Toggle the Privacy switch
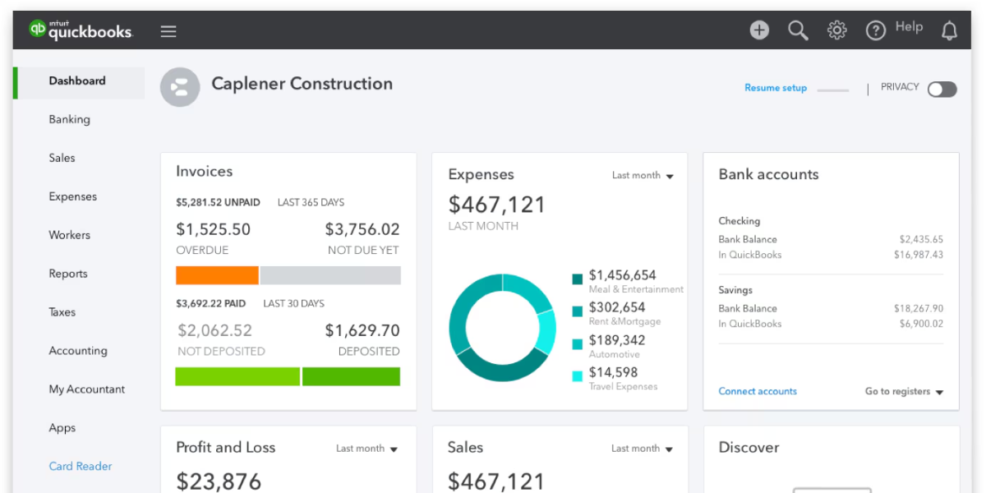This screenshot has height=493, width=986. [942, 89]
